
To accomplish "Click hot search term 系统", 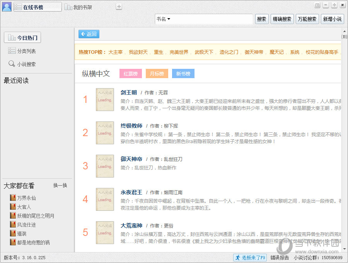I will (295, 52).
